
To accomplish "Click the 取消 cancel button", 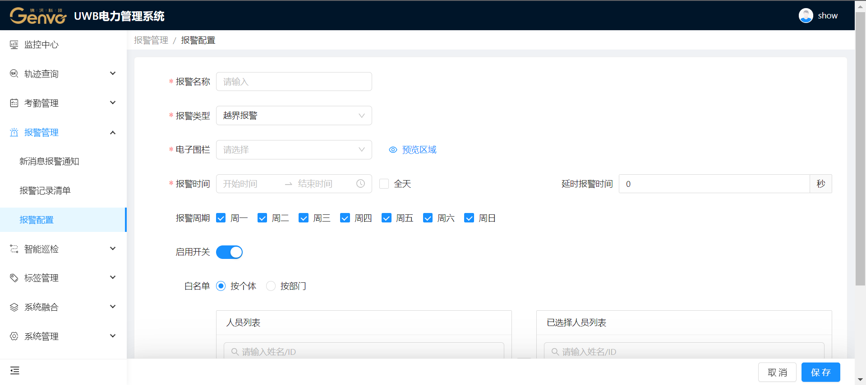I will pos(777,372).
